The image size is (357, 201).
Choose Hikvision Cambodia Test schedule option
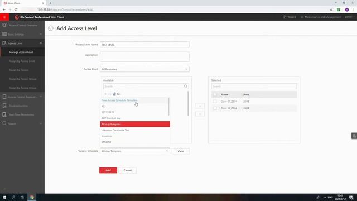tap(135, 130)
